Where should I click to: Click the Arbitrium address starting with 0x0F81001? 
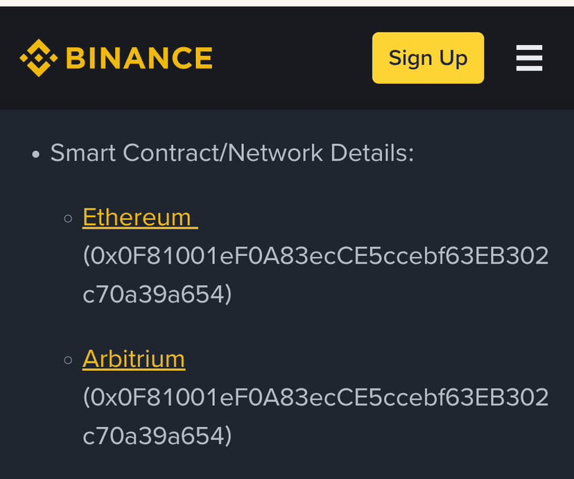[315, 397]
